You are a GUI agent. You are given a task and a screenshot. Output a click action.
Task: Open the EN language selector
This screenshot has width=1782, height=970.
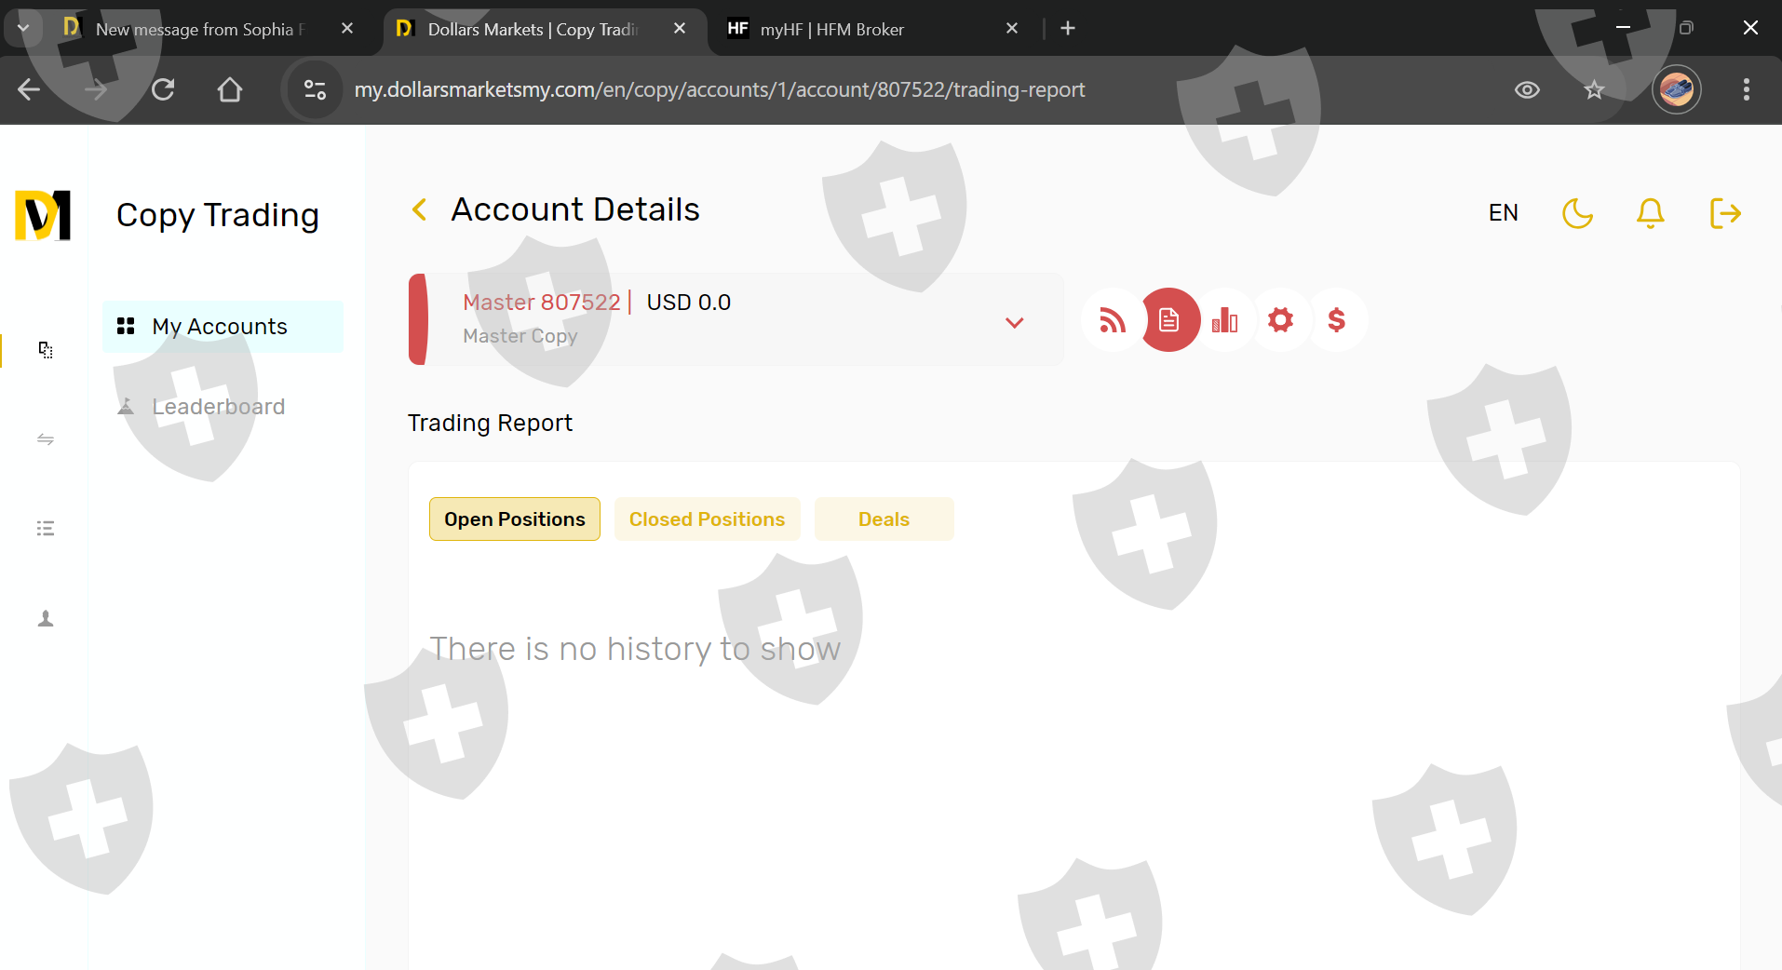point(1503,213)
